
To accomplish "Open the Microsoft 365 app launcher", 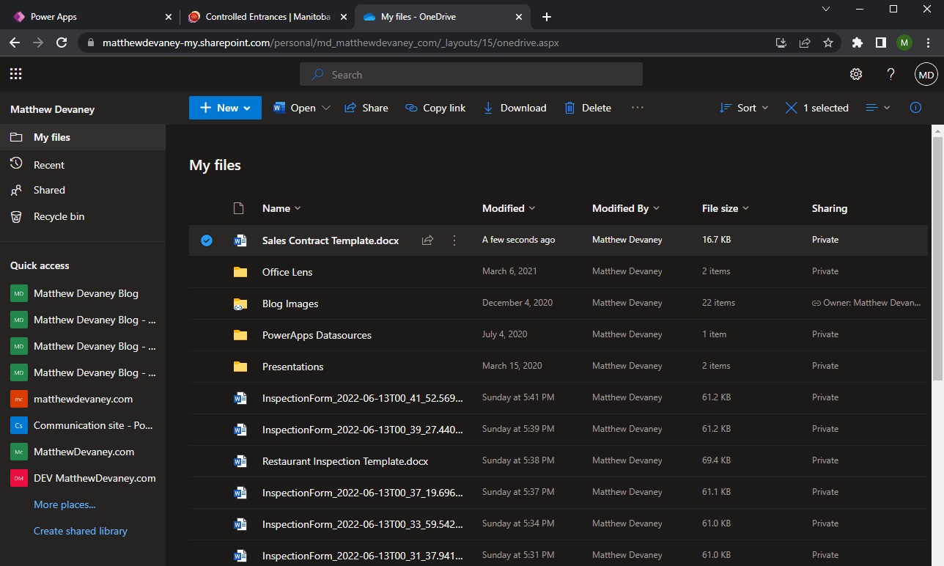I will click(16, 74).
